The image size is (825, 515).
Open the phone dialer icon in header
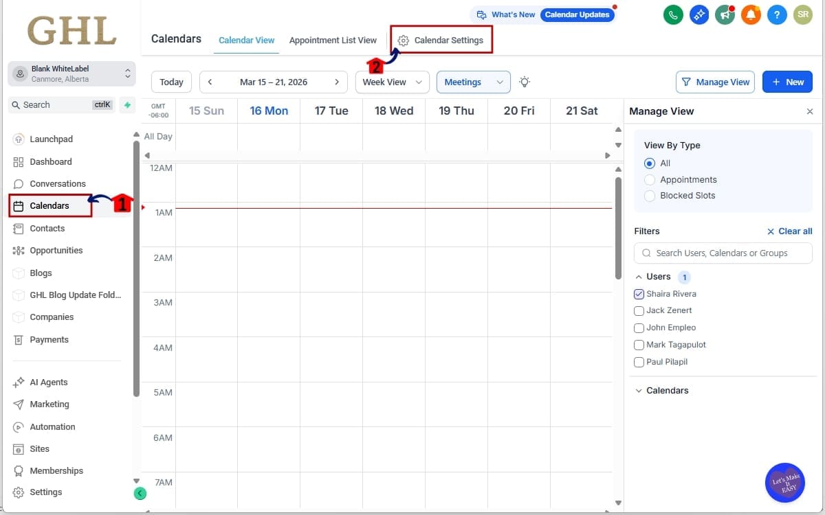click(673, 14)
